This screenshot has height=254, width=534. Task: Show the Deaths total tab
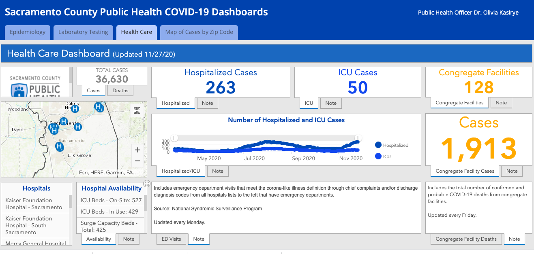coord(120,91)
